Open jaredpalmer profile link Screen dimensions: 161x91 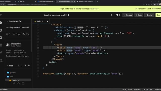[x=16, y=44]
